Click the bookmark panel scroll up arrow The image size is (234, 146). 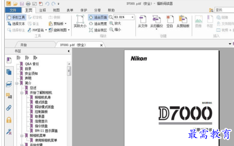69,64
